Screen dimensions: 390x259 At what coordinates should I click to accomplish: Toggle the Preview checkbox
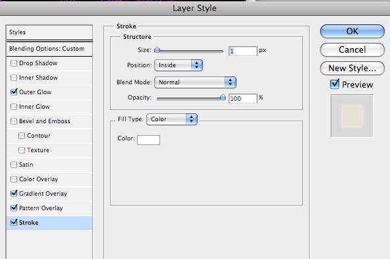[335, 84]
